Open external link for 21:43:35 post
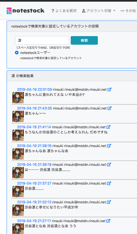 pyautogui.click(x=109, y=108)
